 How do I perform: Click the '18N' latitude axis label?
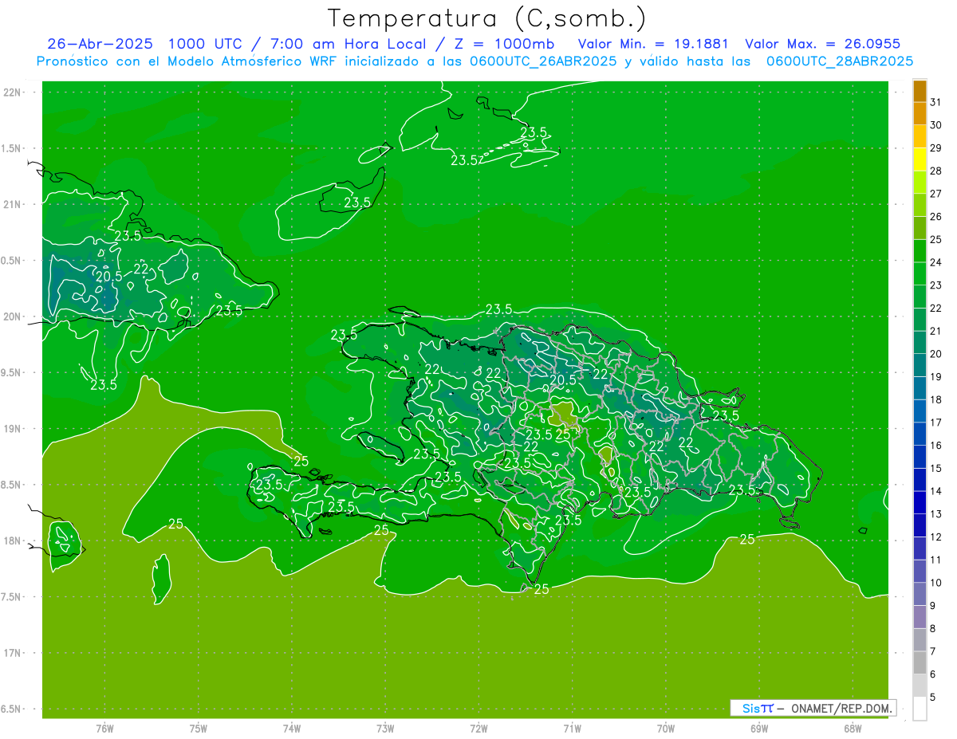coord(13,540)
